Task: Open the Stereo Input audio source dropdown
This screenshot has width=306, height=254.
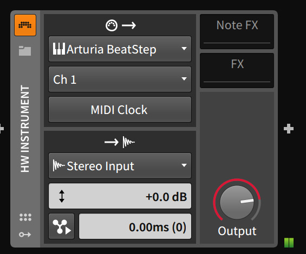Action: (x=120, y=166)
